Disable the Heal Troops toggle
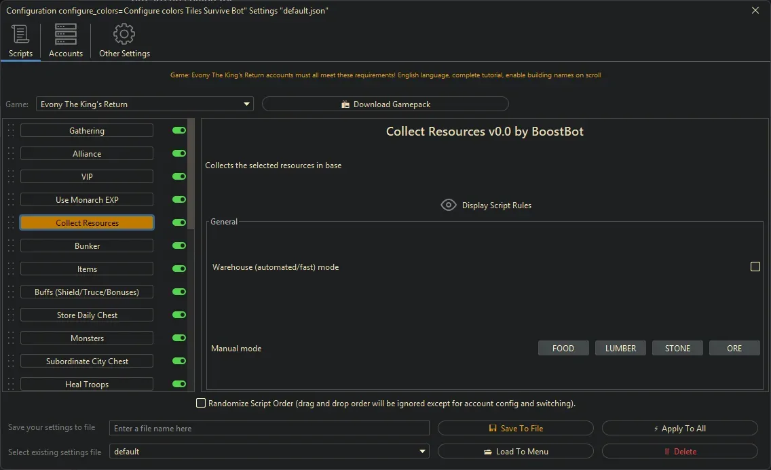This screenshot has height=470, width=771. (x=178, y=384)
